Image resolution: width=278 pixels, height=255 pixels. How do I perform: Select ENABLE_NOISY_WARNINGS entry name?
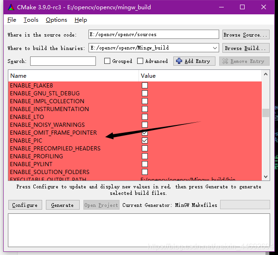click(x=47, y=125)
